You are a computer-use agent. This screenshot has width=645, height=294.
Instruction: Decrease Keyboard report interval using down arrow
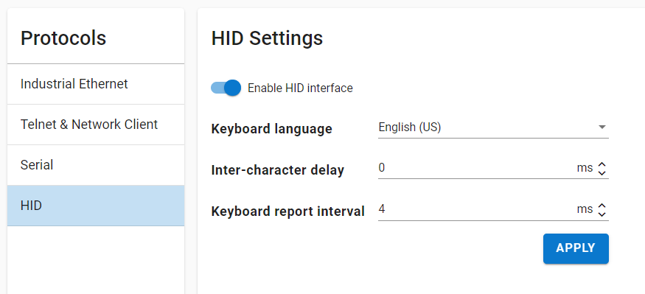click(x=602, y=214)
